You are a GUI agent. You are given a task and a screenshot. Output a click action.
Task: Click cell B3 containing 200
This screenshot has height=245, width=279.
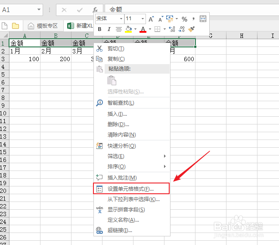(56, 59)
